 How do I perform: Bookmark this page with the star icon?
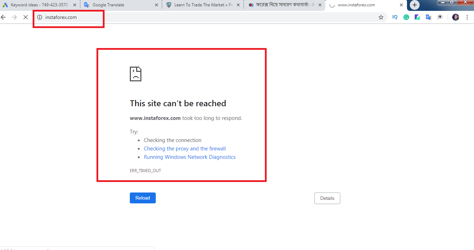click(x=381, y=17)
